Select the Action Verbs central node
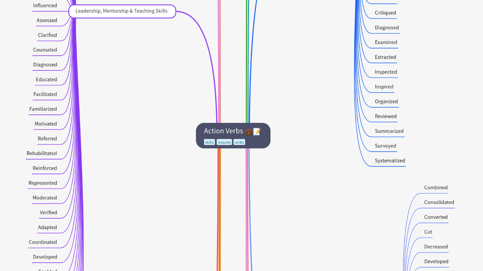 [x=233, y=135]
